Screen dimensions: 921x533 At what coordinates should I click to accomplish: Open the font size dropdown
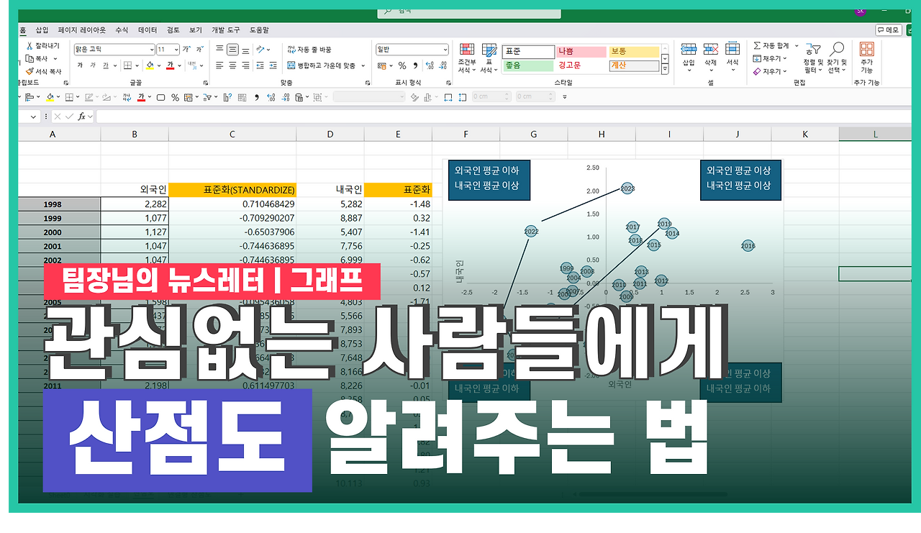point(176,50)
